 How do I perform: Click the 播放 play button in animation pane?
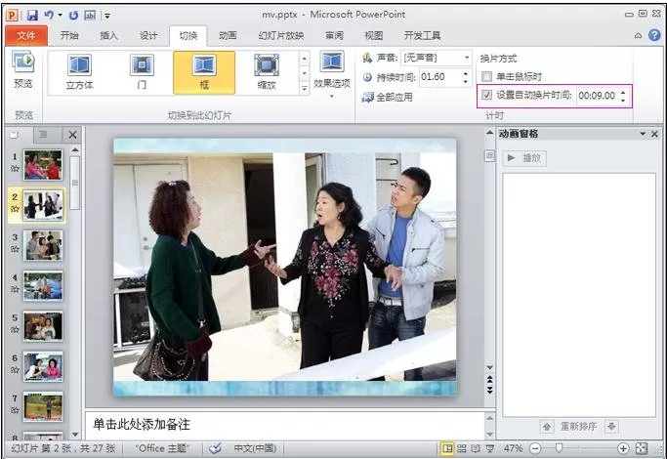coord(525,158)
